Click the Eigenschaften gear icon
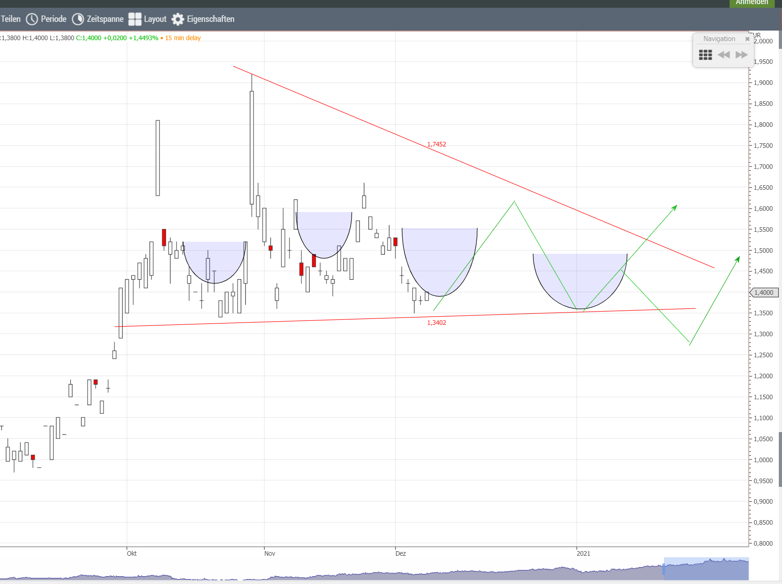This screenshot has width=782, height=584. click(178, 19)
